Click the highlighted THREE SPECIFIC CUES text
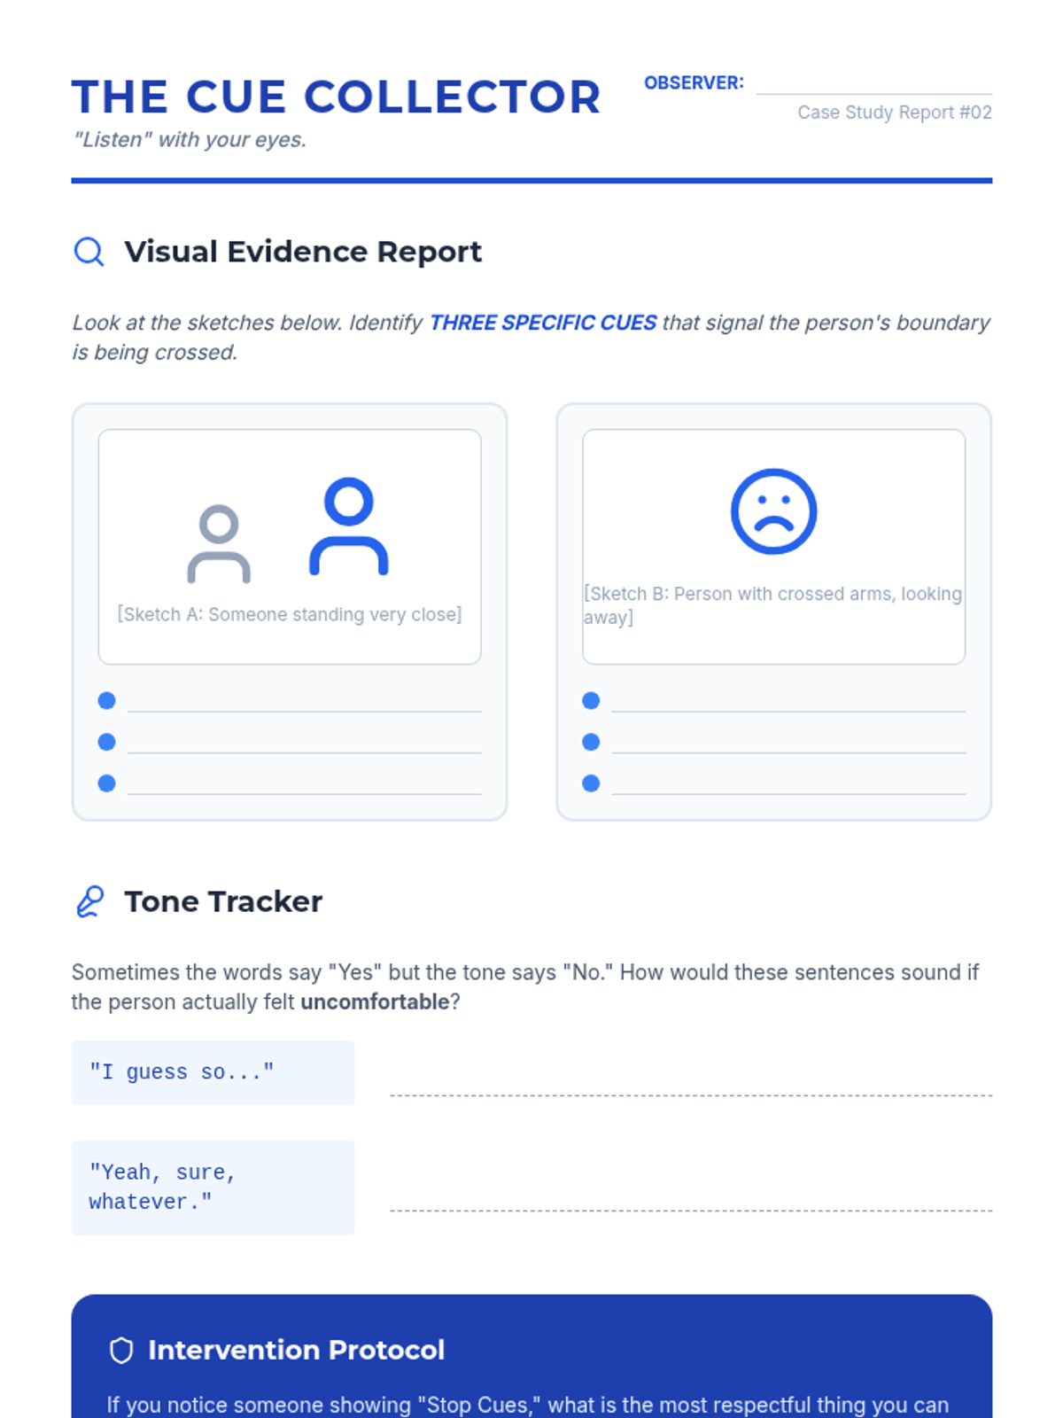 click(543, 323)
